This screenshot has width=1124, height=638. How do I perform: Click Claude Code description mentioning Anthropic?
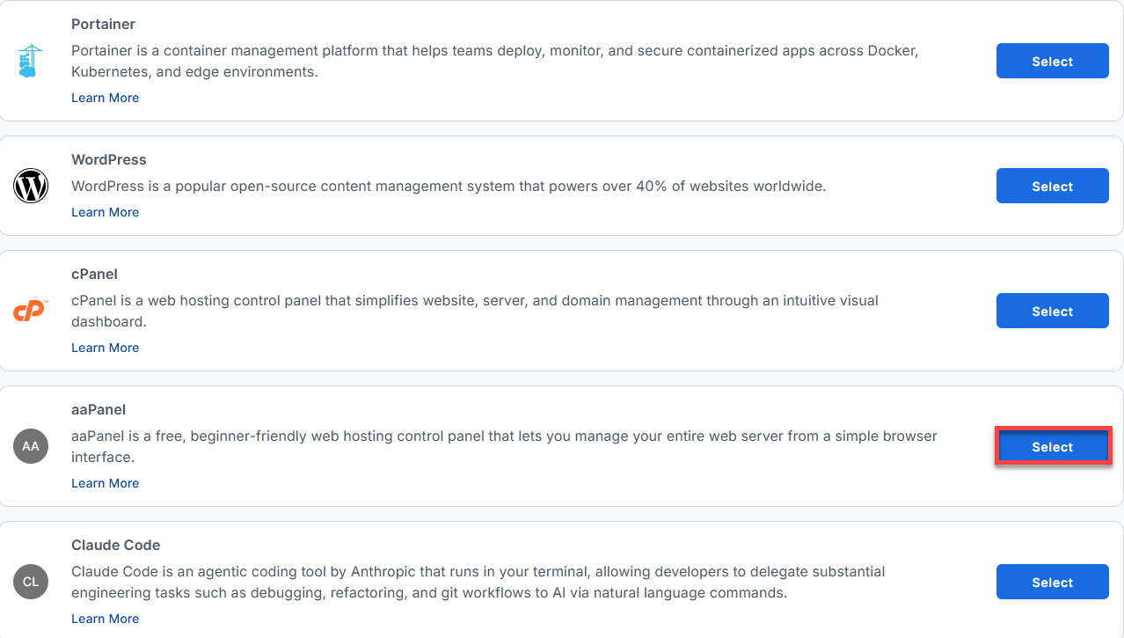[x=478, y=582]
